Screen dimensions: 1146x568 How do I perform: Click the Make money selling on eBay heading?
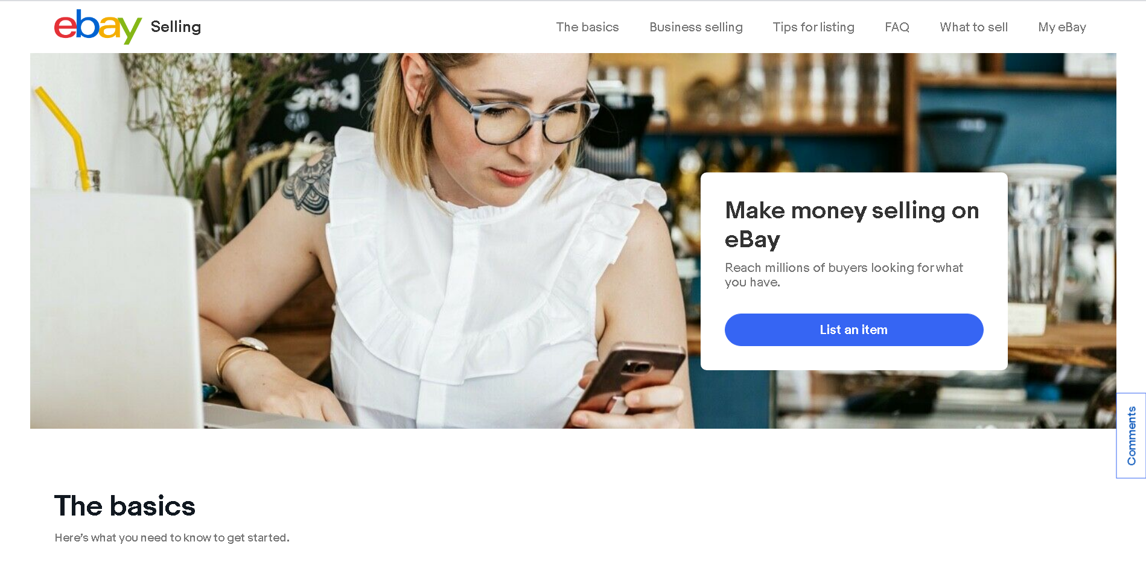click(852, 224)
